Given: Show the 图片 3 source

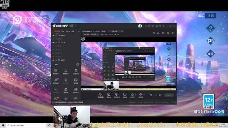Looking at the screenshot, I should pyautogui.click(x=53, y=46).
